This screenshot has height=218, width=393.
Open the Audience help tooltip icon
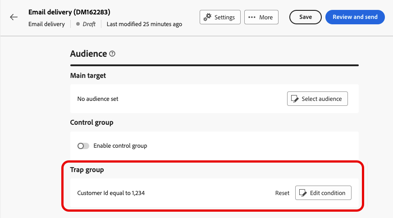[112, 54]
